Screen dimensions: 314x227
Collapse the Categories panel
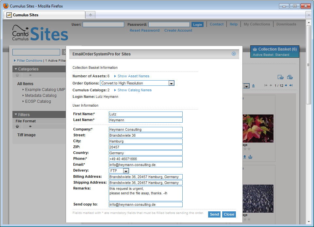(16, 69)
